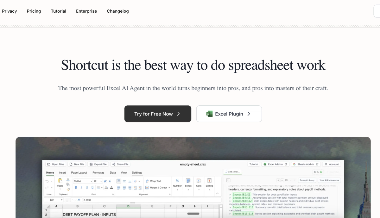Click the Format Painter icon
380x218 pixels.
pos(68,190)
